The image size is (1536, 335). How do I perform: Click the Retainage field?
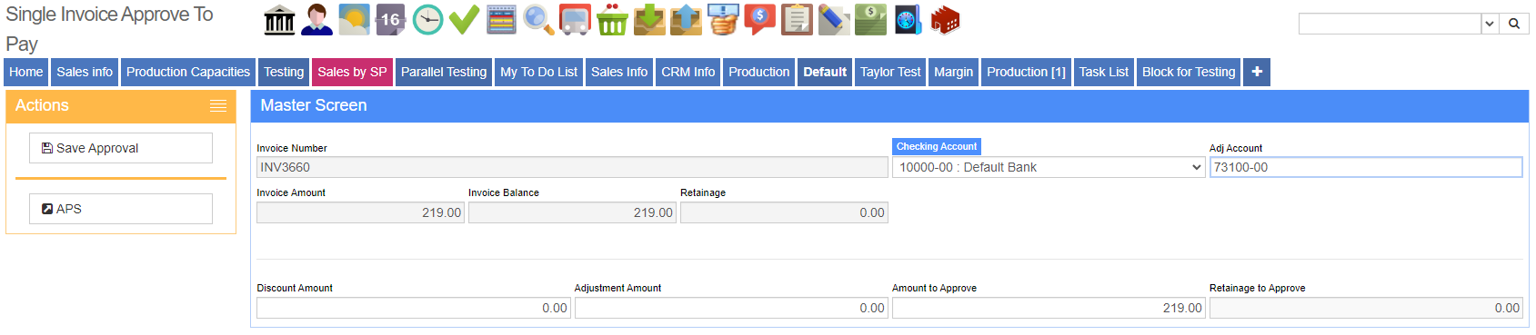(x=784, y=212)
